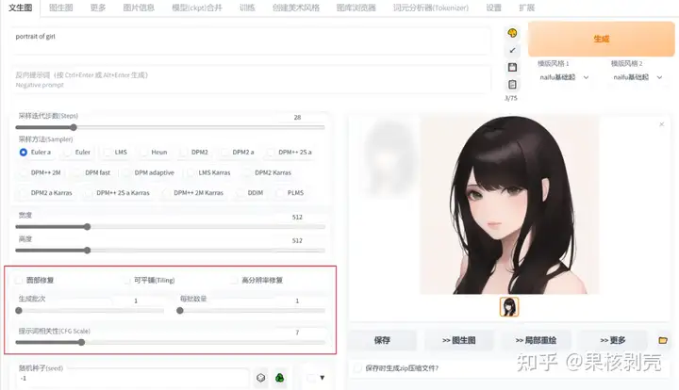679x390 pixels.
Task: Select the DPM++ 2M sampler
Action: [x=41, y=172]
